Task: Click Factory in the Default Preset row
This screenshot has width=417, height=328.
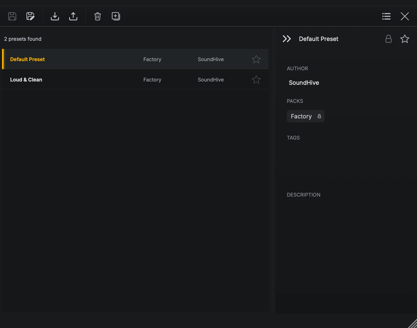Action: tap(152, 59)
